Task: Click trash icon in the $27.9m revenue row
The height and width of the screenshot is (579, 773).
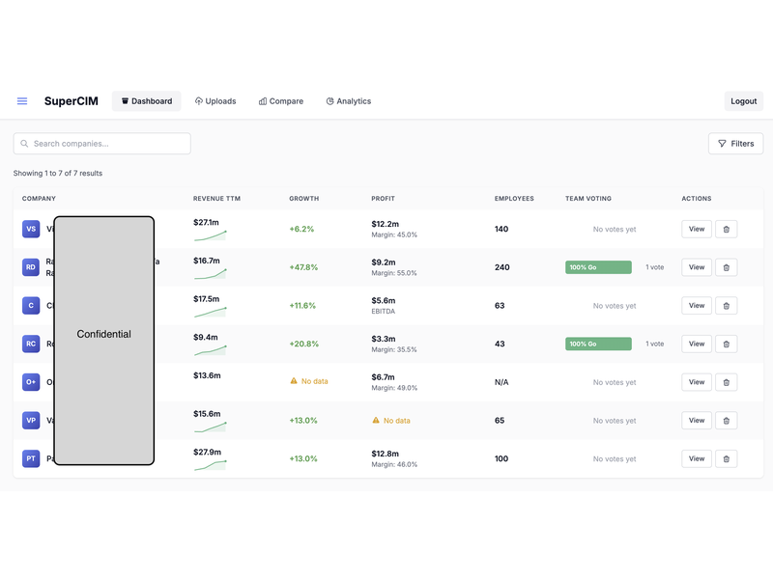Action: coord(727,458)
